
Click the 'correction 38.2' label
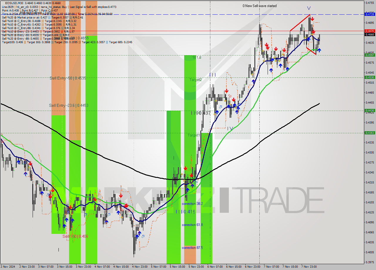[x=192, y=204]
